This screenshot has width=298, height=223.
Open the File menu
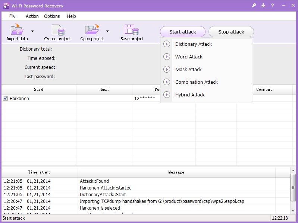click(12, 16)
